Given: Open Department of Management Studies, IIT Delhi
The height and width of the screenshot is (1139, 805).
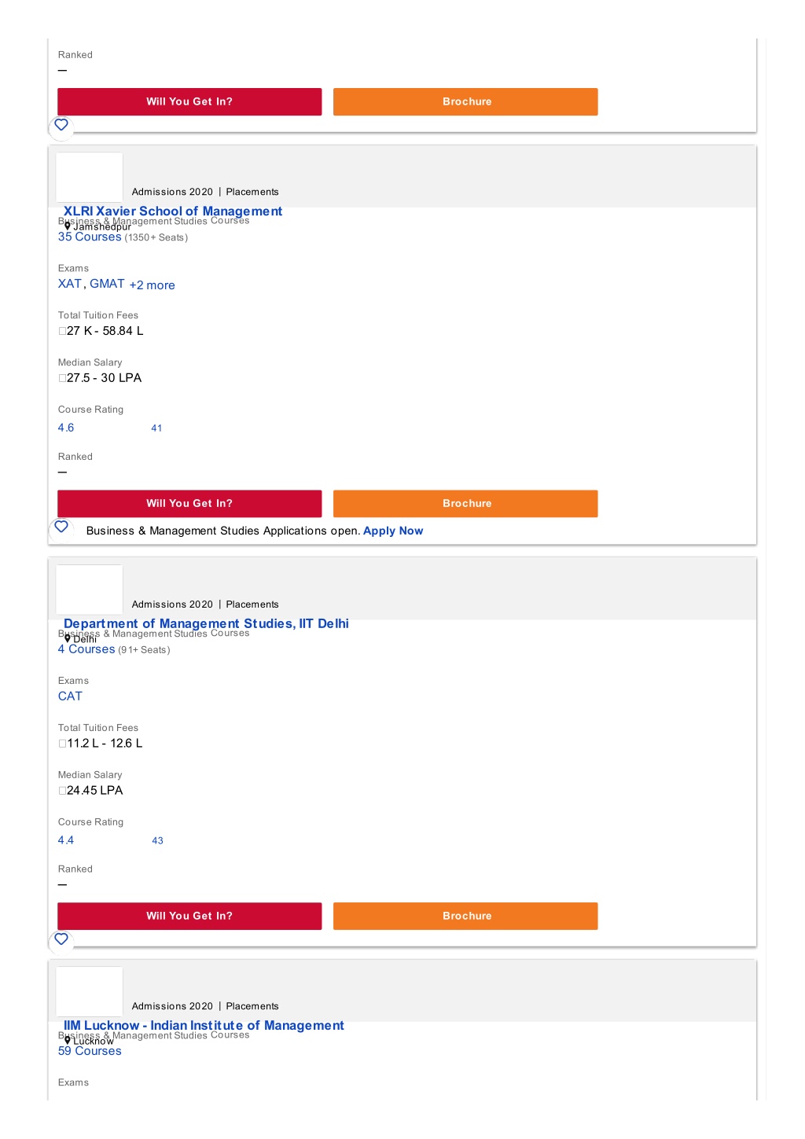Looking at the screenshot, I should coord(206,623).
